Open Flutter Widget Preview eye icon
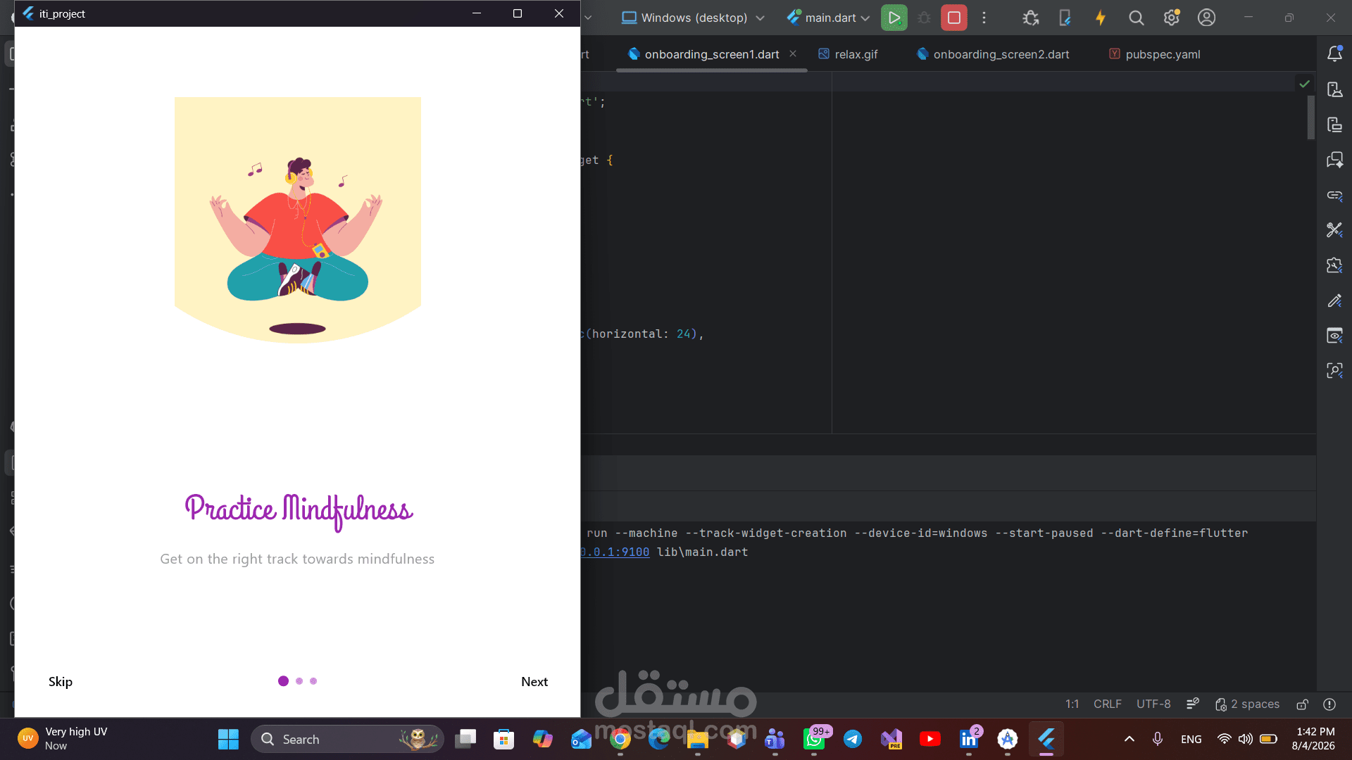This screenshot has width=1352, height=760. pos(1334,336)
